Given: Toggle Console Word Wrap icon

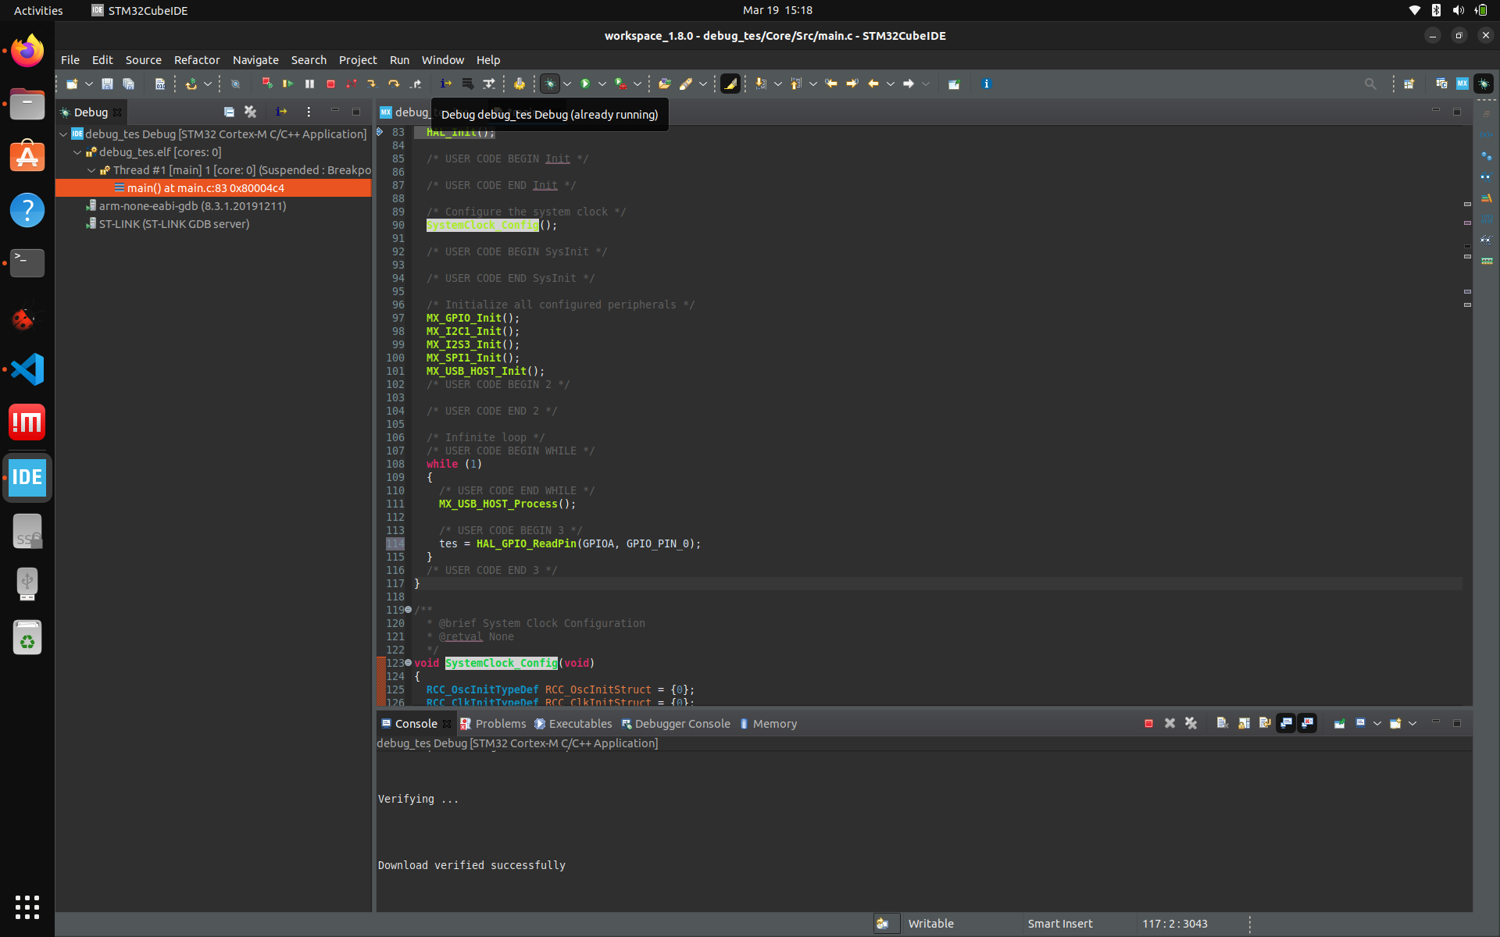Looking at the screenshot, I should pyautogui.click(x=1265, y=724).
